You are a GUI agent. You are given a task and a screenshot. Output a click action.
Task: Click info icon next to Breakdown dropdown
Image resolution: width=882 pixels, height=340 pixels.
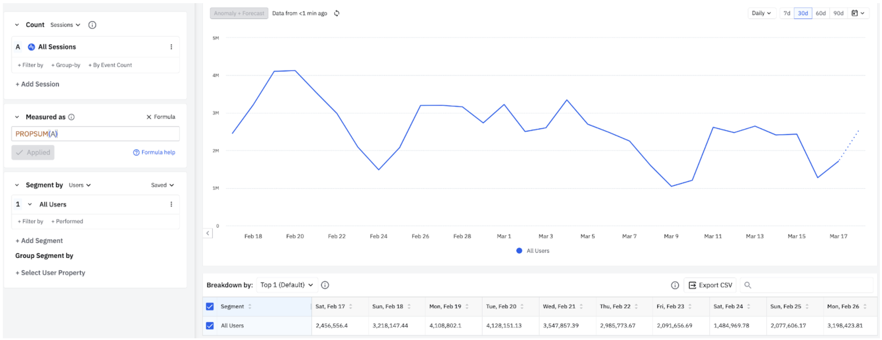325,285
